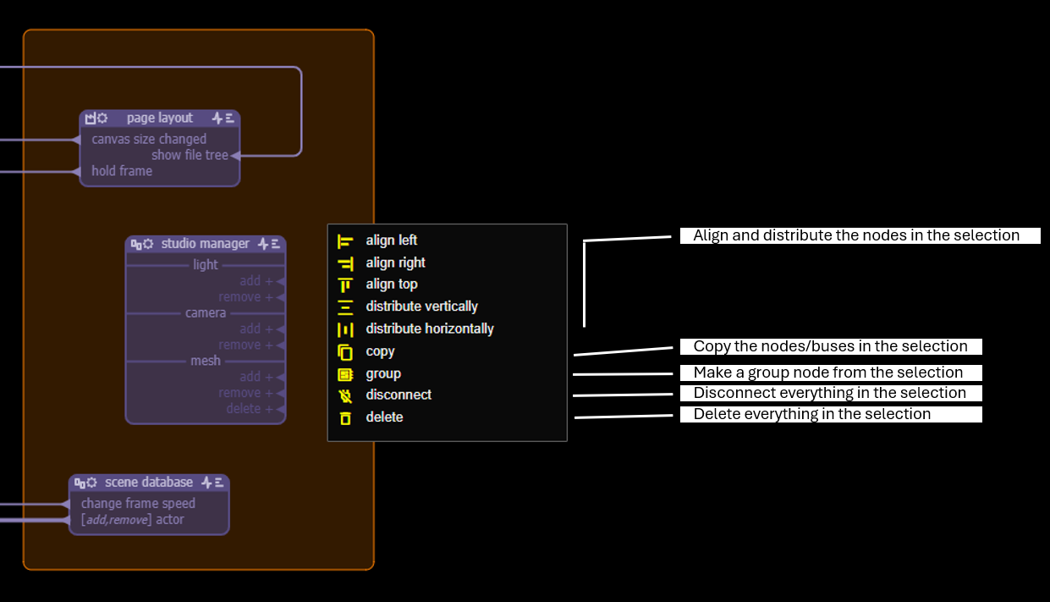Select align top in the context menu
The image size is (1050, 602).
tap(391, 284)
